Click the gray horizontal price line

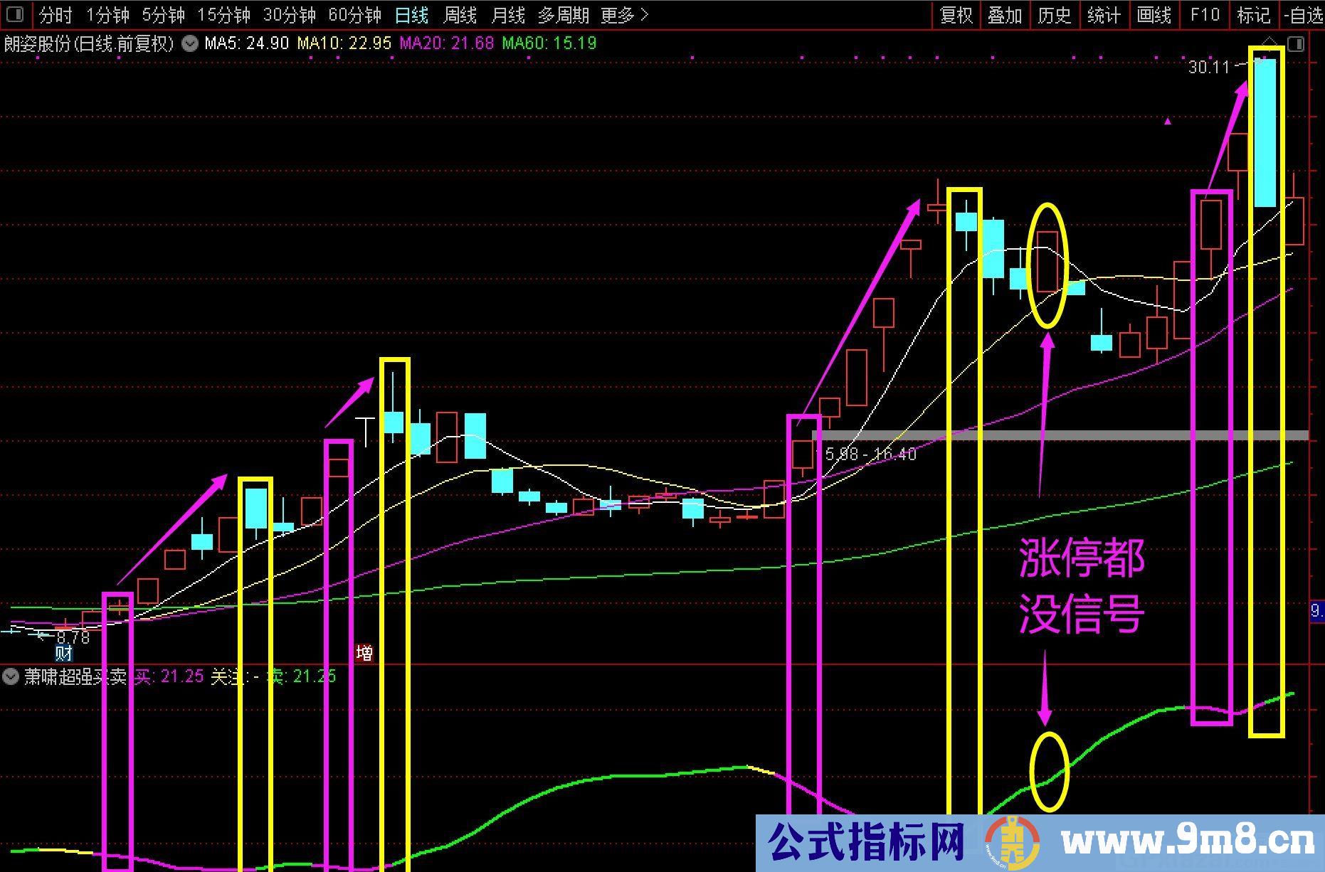click(x=1060, y=435)
